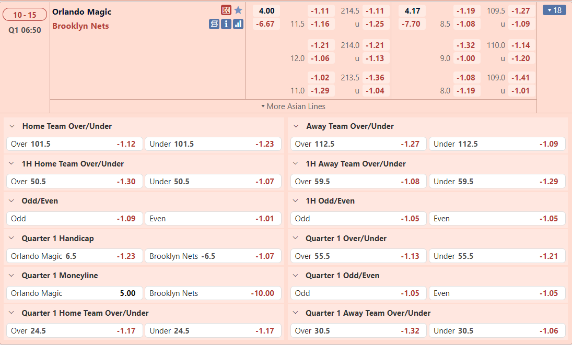572x345 pixels.
Task: Select Under 50.5 first half home total
Action: pyautogui.click(x=213, y=182)
